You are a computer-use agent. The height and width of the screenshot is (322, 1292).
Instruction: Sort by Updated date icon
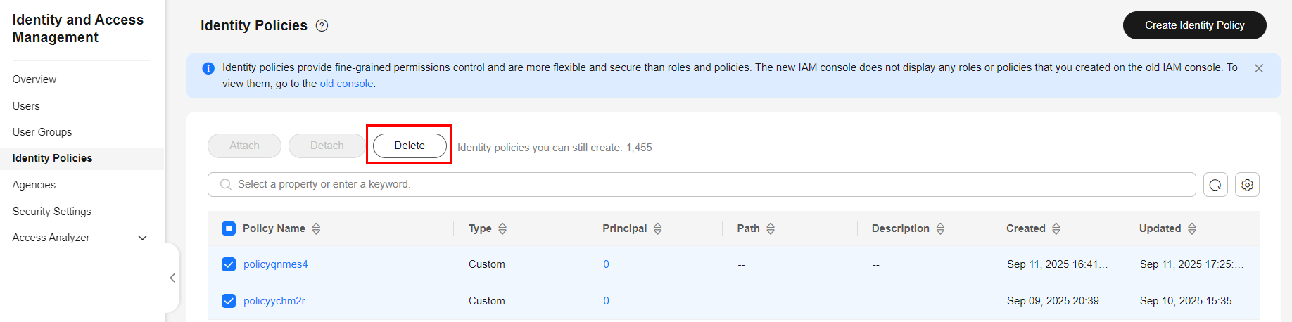[x=1192, y=228]
